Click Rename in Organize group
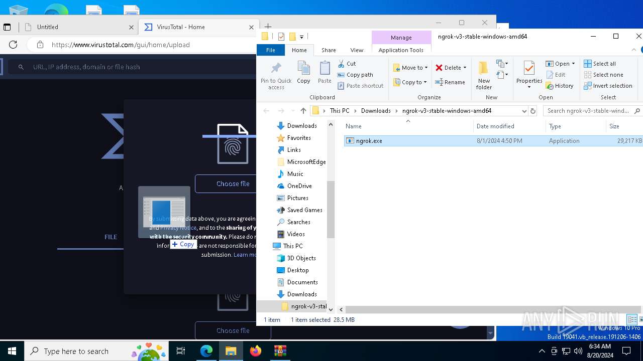This screenshot has width=643, height=361. click(450, 82)
